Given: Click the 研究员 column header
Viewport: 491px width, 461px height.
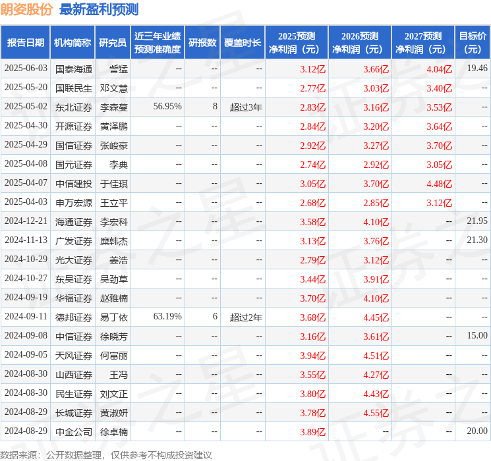Looking at the screenshot, I should 113,43.
